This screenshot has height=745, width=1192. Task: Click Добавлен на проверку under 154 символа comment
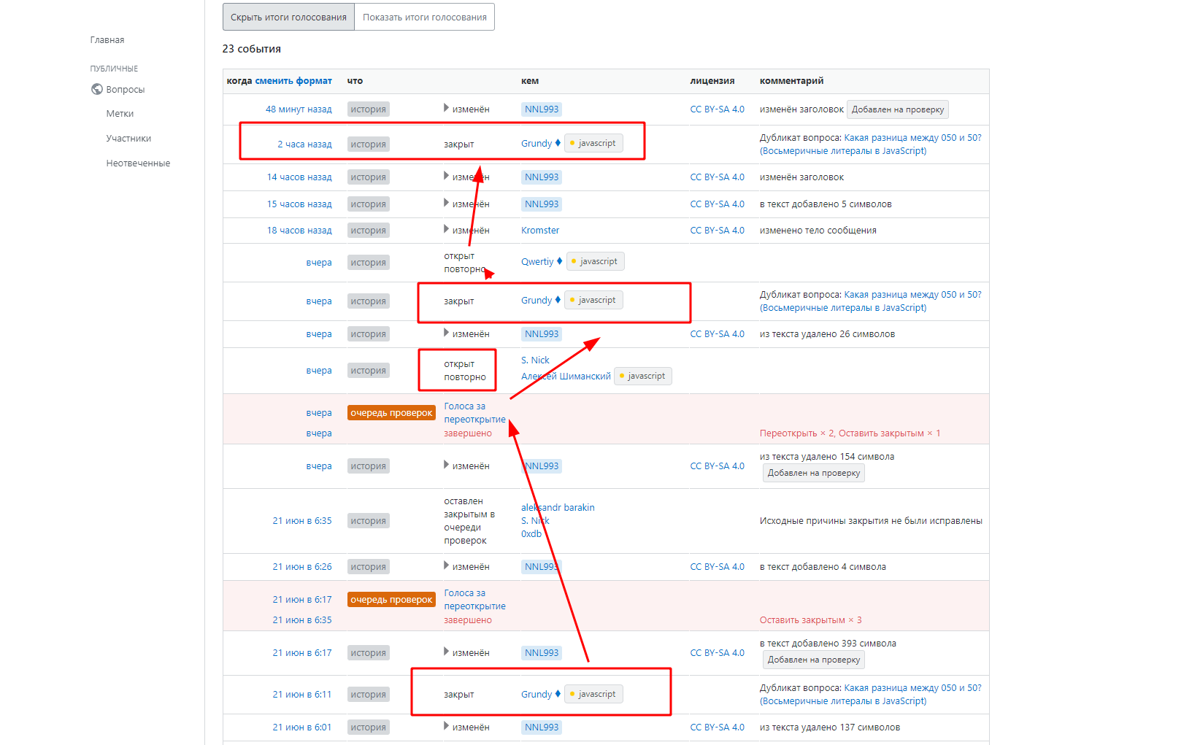[814, 473]
